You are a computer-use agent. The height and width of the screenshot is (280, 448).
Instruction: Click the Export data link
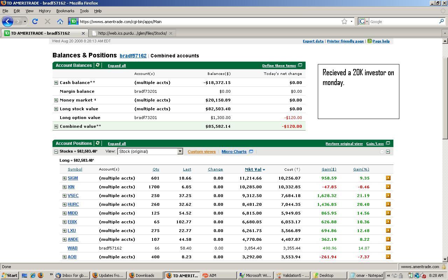point(313,41)
